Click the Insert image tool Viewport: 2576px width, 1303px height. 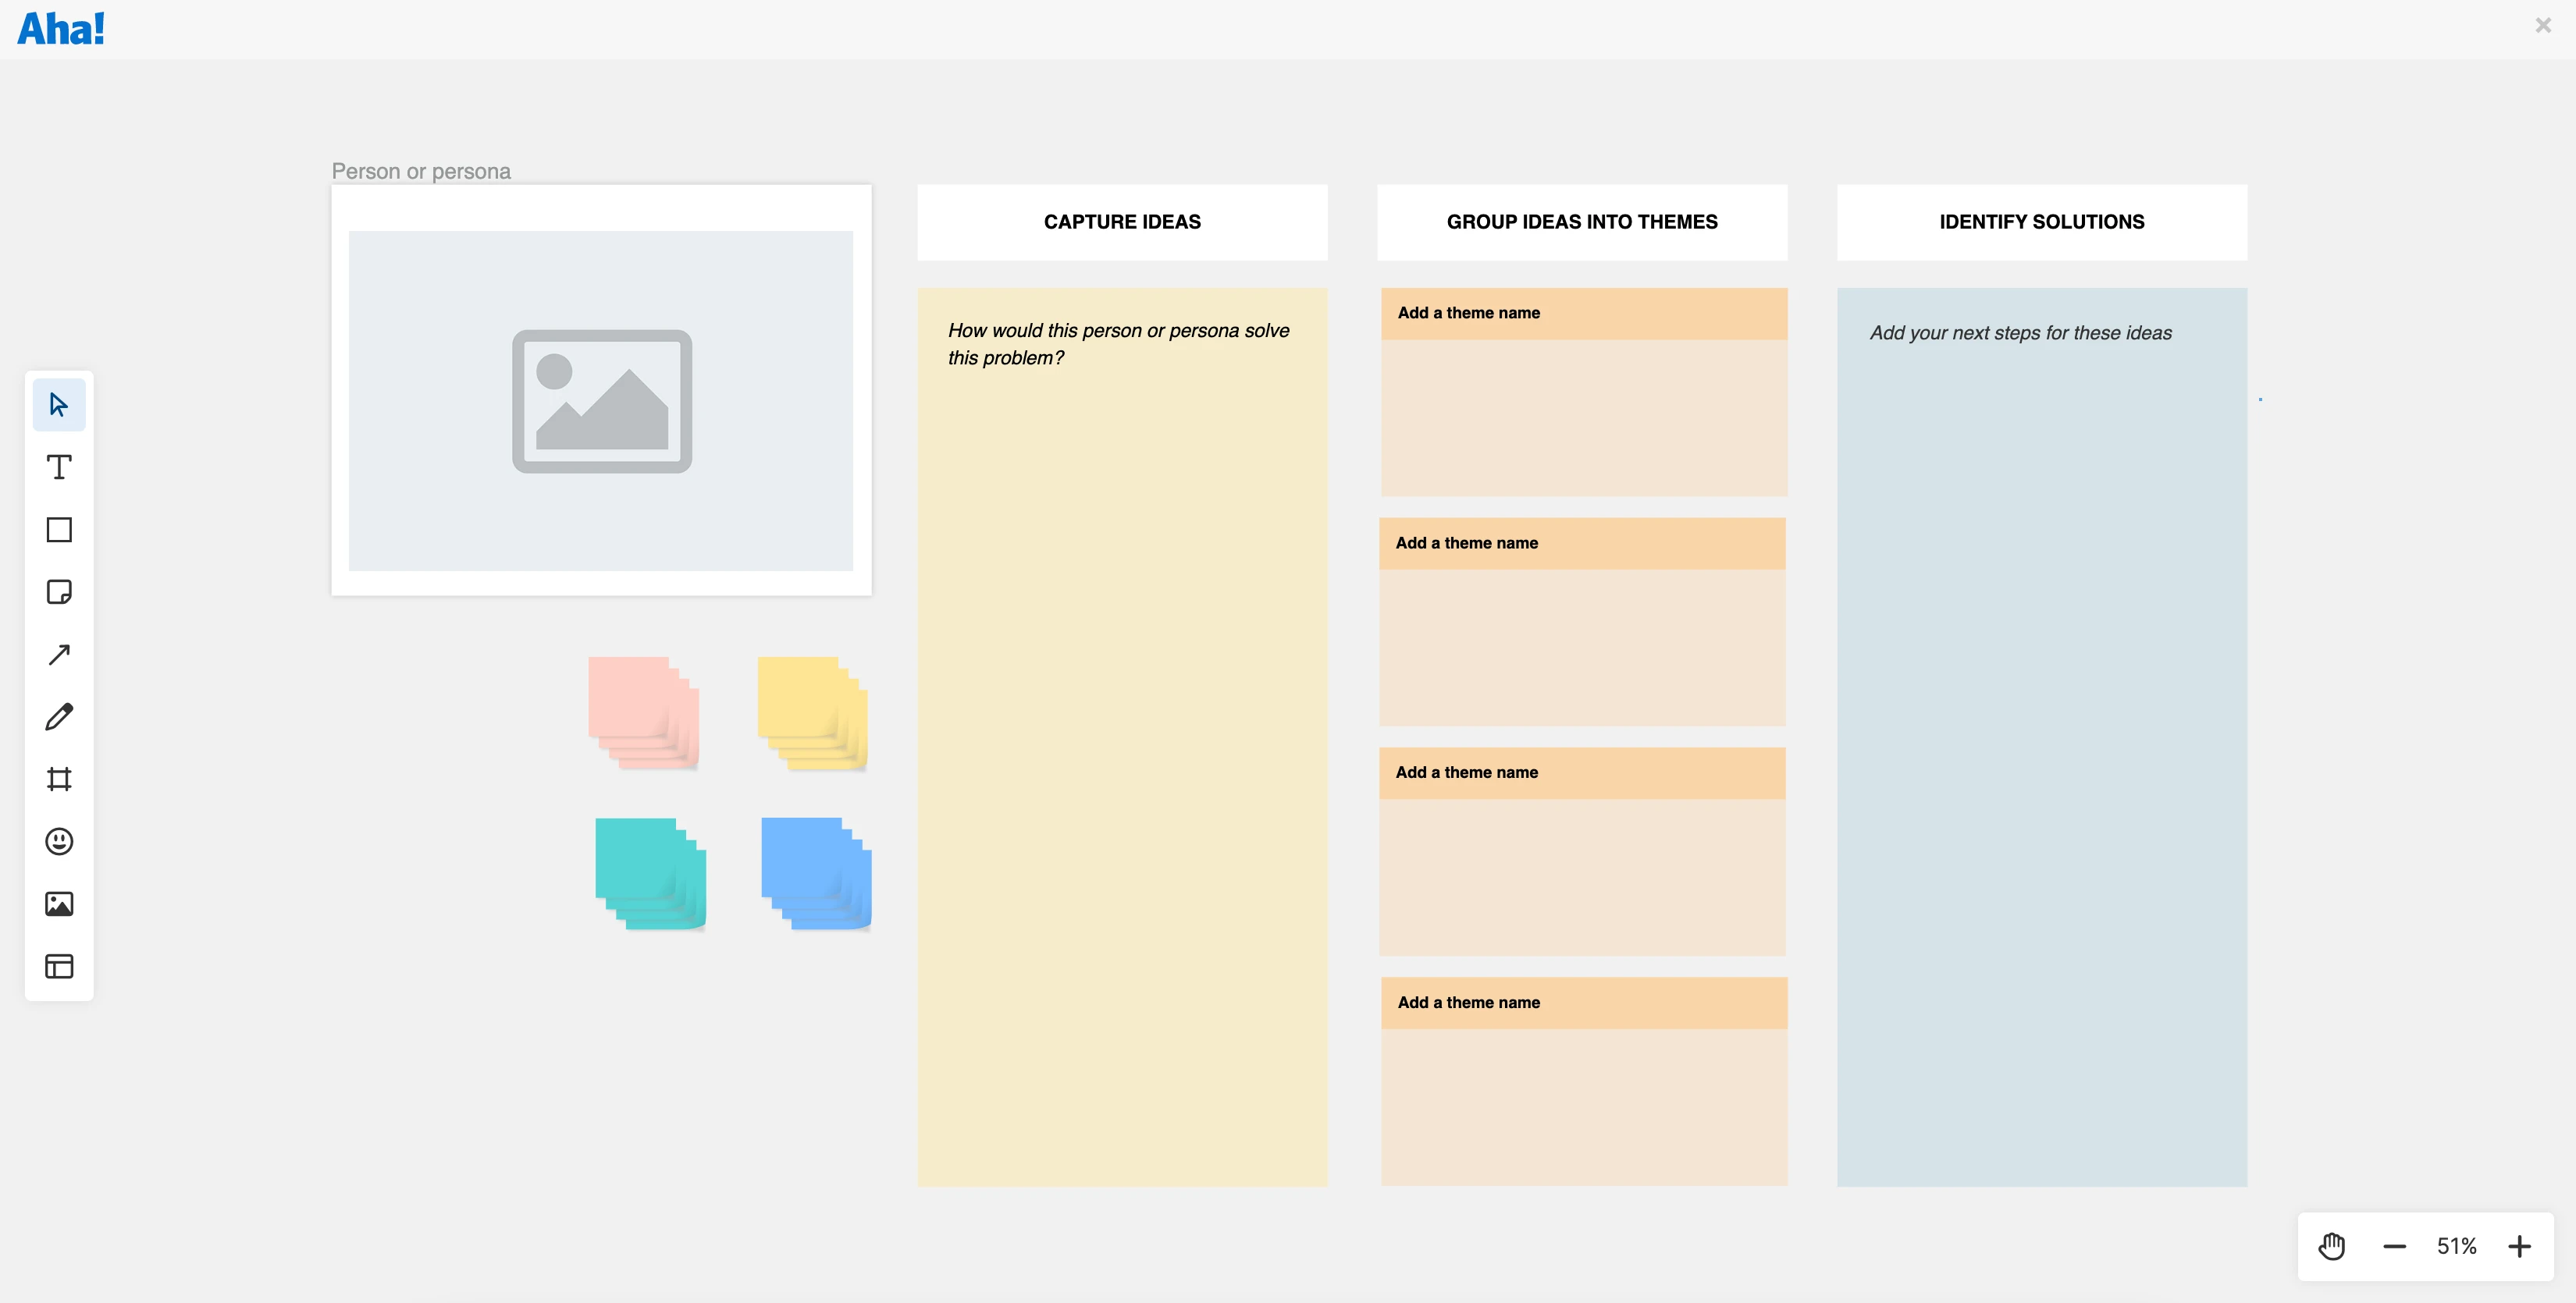point(59,904)
